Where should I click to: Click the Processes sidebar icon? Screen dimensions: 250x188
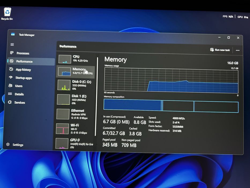click(12, 53)
